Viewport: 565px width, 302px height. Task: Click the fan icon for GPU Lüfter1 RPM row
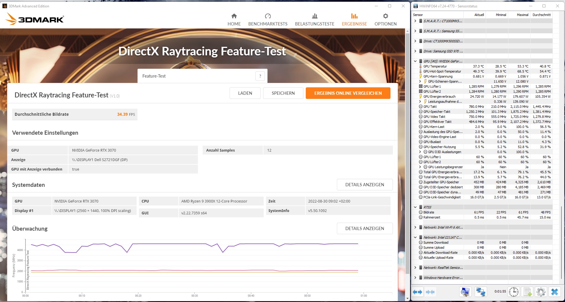[x=420, y=86]
